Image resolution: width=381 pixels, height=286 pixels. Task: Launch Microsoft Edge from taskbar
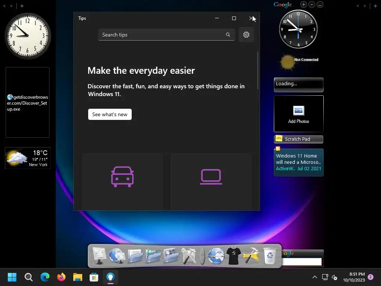(45, 277)
